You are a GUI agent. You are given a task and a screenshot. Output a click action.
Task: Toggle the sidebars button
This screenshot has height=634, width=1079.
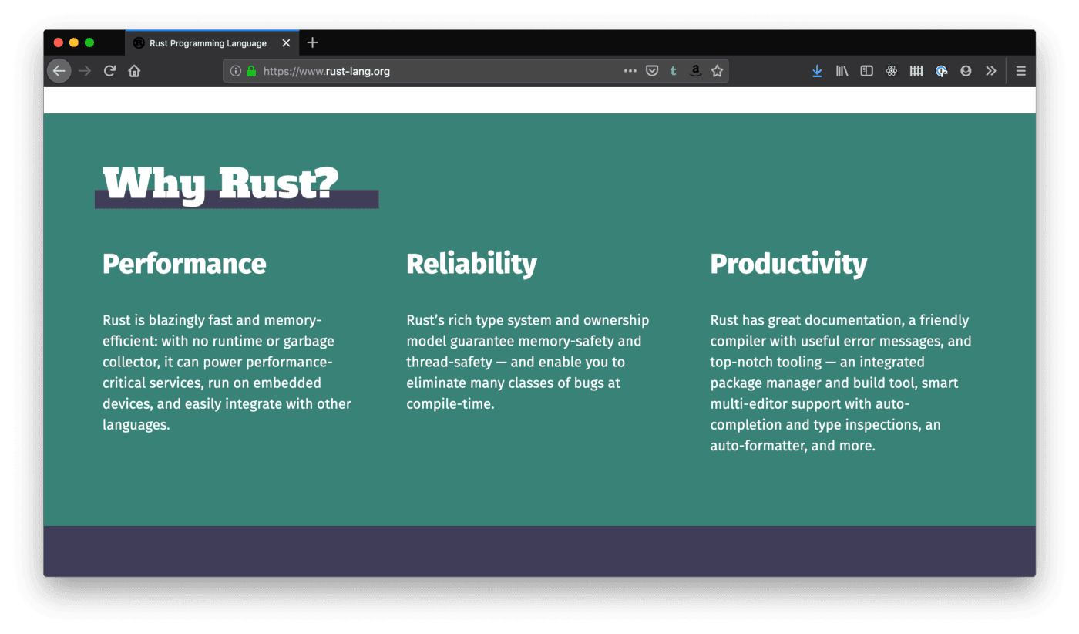(866, 71)
